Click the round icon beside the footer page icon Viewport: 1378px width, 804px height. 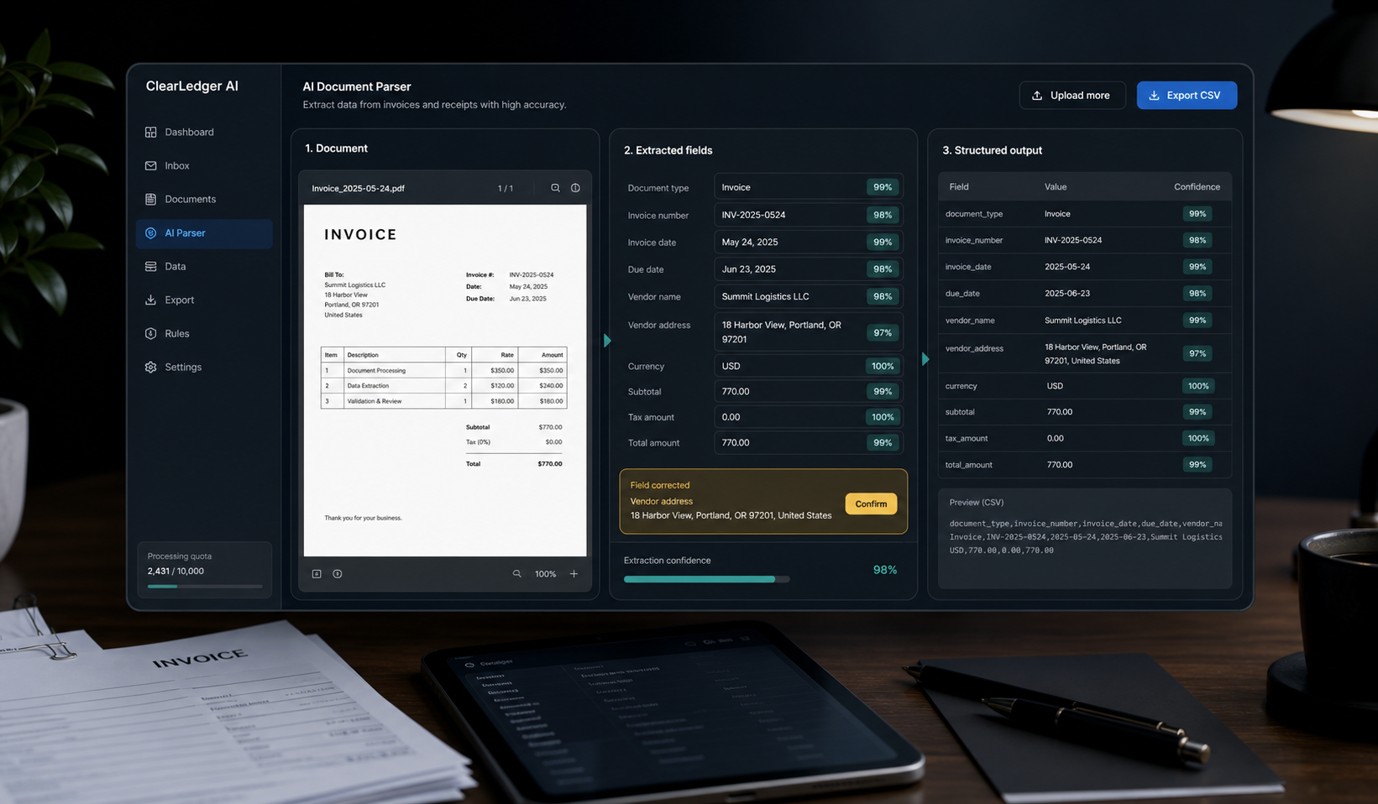click(338, 574)
